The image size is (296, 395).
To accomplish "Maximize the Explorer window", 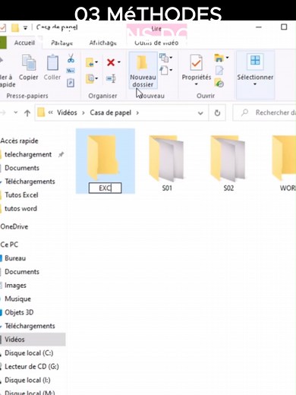I will pos(284,27).
